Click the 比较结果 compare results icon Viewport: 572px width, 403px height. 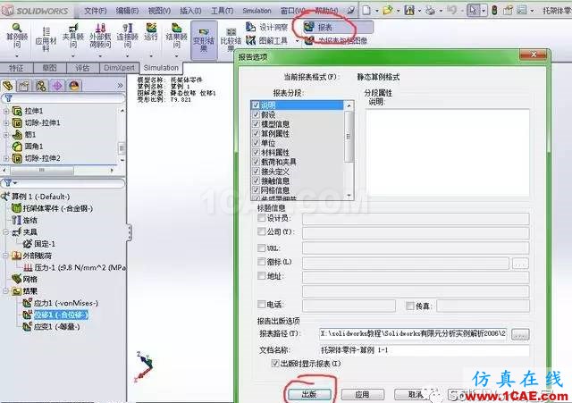tap(231, 40)
